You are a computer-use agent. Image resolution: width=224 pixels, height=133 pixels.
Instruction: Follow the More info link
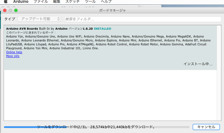[x=13, y=56]
